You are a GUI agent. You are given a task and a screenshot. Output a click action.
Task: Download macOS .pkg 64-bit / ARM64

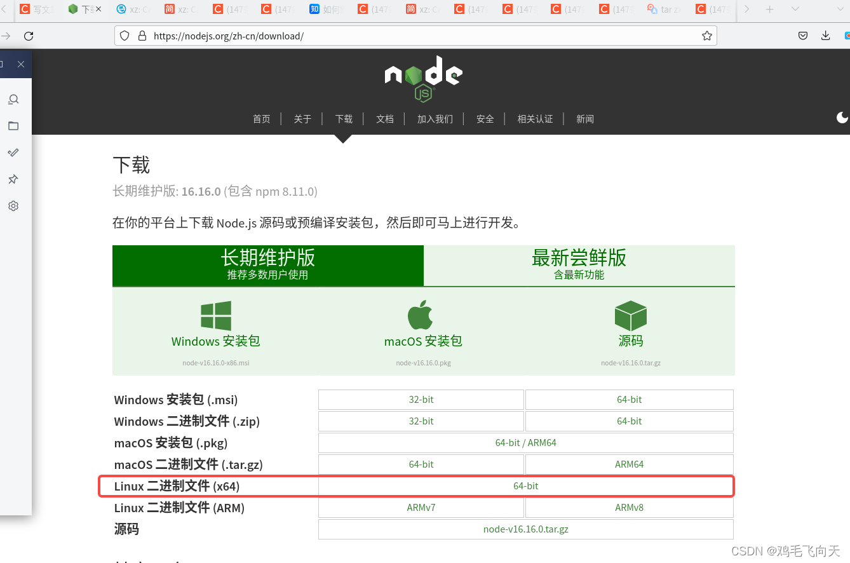tap(526, 443)
